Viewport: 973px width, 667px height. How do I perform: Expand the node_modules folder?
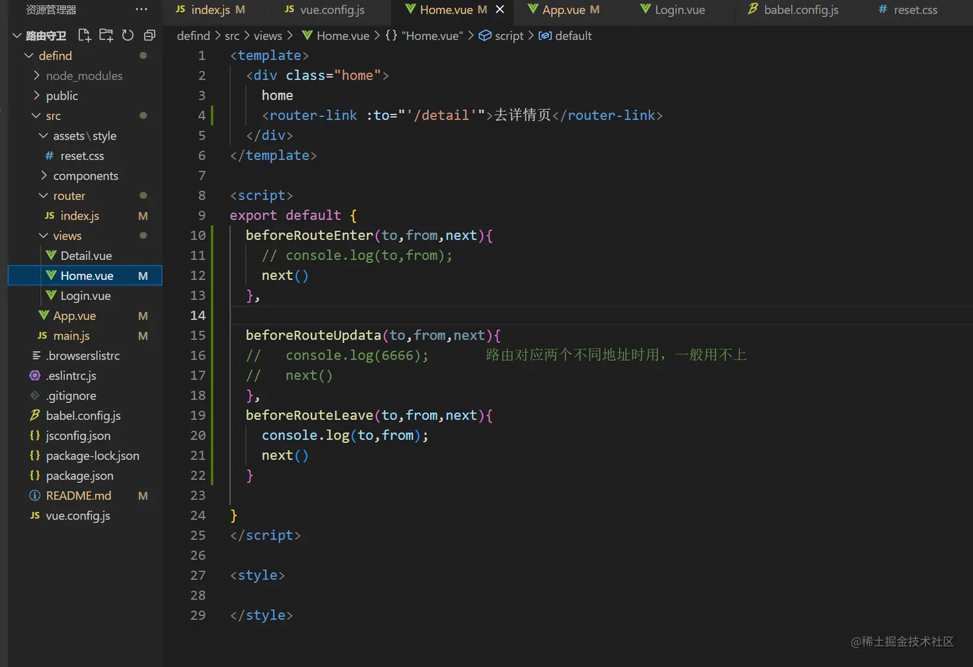(37, 75)
